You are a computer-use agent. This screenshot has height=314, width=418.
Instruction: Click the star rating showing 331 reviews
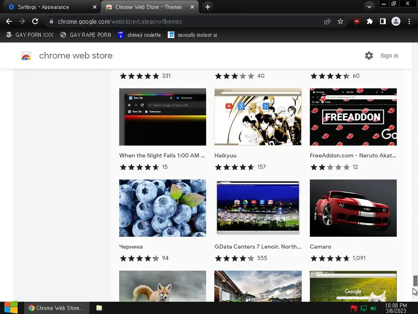[x=145, y=76]
